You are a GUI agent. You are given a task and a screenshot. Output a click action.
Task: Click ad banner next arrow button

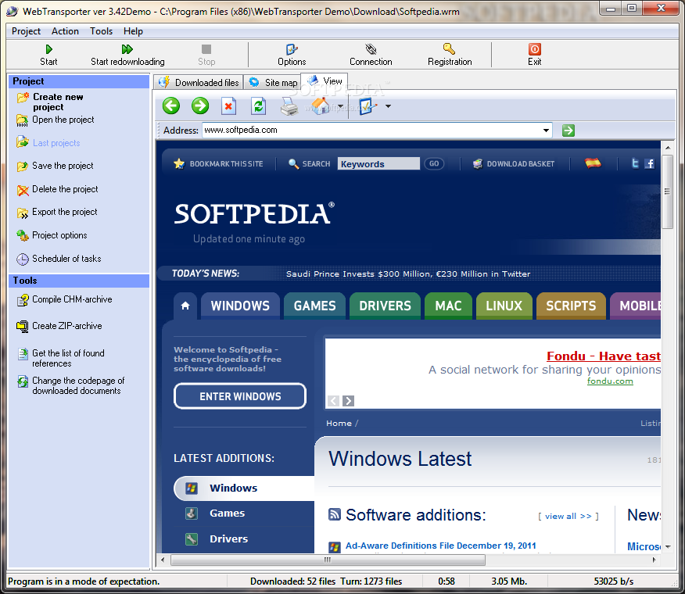348,401
